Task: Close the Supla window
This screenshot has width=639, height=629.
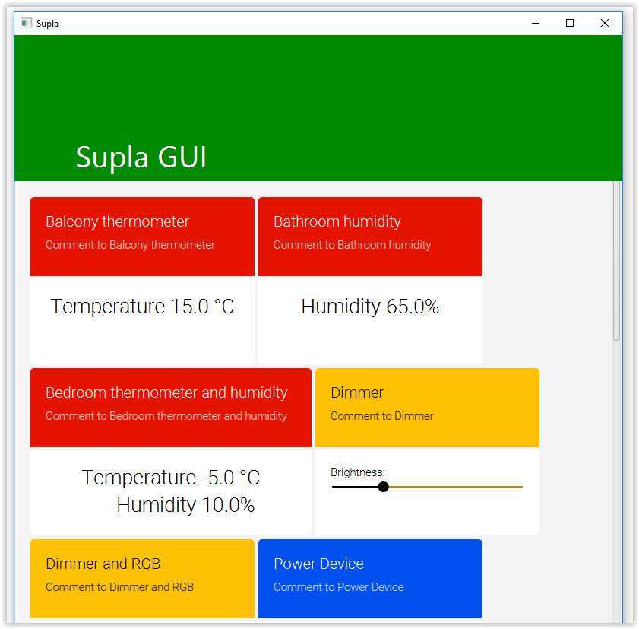Action: [604, 24]
